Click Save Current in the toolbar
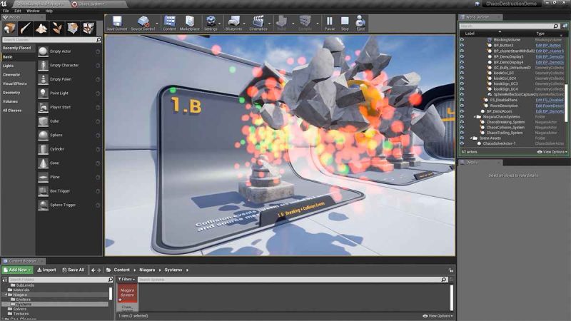The height and width of the screenshot is (321, 571). click(117, 24)
